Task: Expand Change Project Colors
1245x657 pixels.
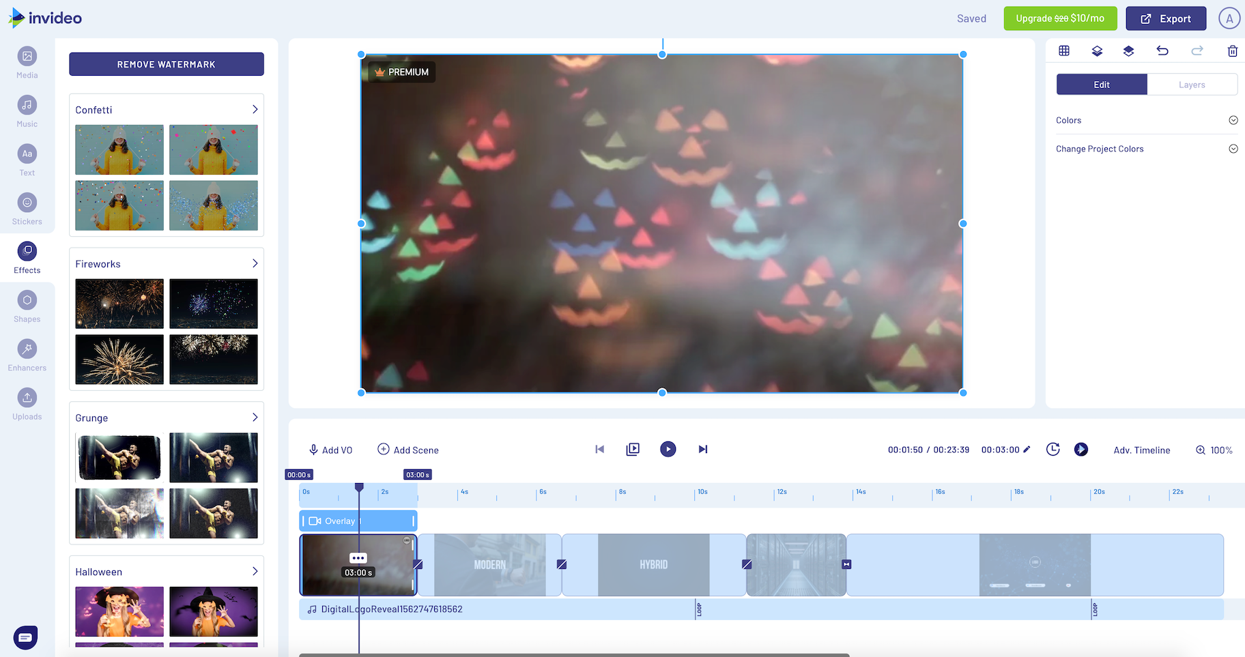Action: click(x=1233, y=148)
